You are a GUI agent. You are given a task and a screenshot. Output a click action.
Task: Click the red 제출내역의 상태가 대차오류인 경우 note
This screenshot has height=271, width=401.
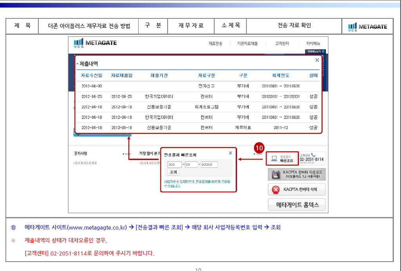(66, 240)
